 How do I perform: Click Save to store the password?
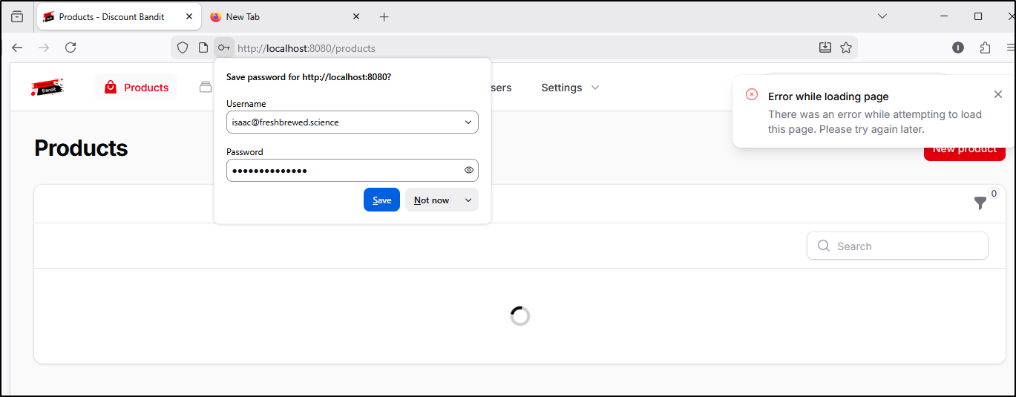click(x=381, y=200)
